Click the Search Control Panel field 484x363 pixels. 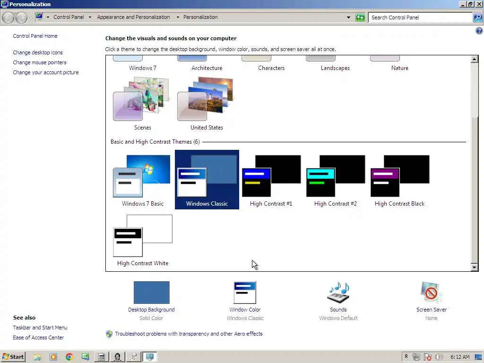(x=420, y=17)
